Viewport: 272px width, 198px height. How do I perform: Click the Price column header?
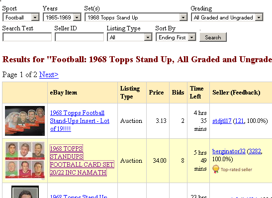[x=158, y=93]
